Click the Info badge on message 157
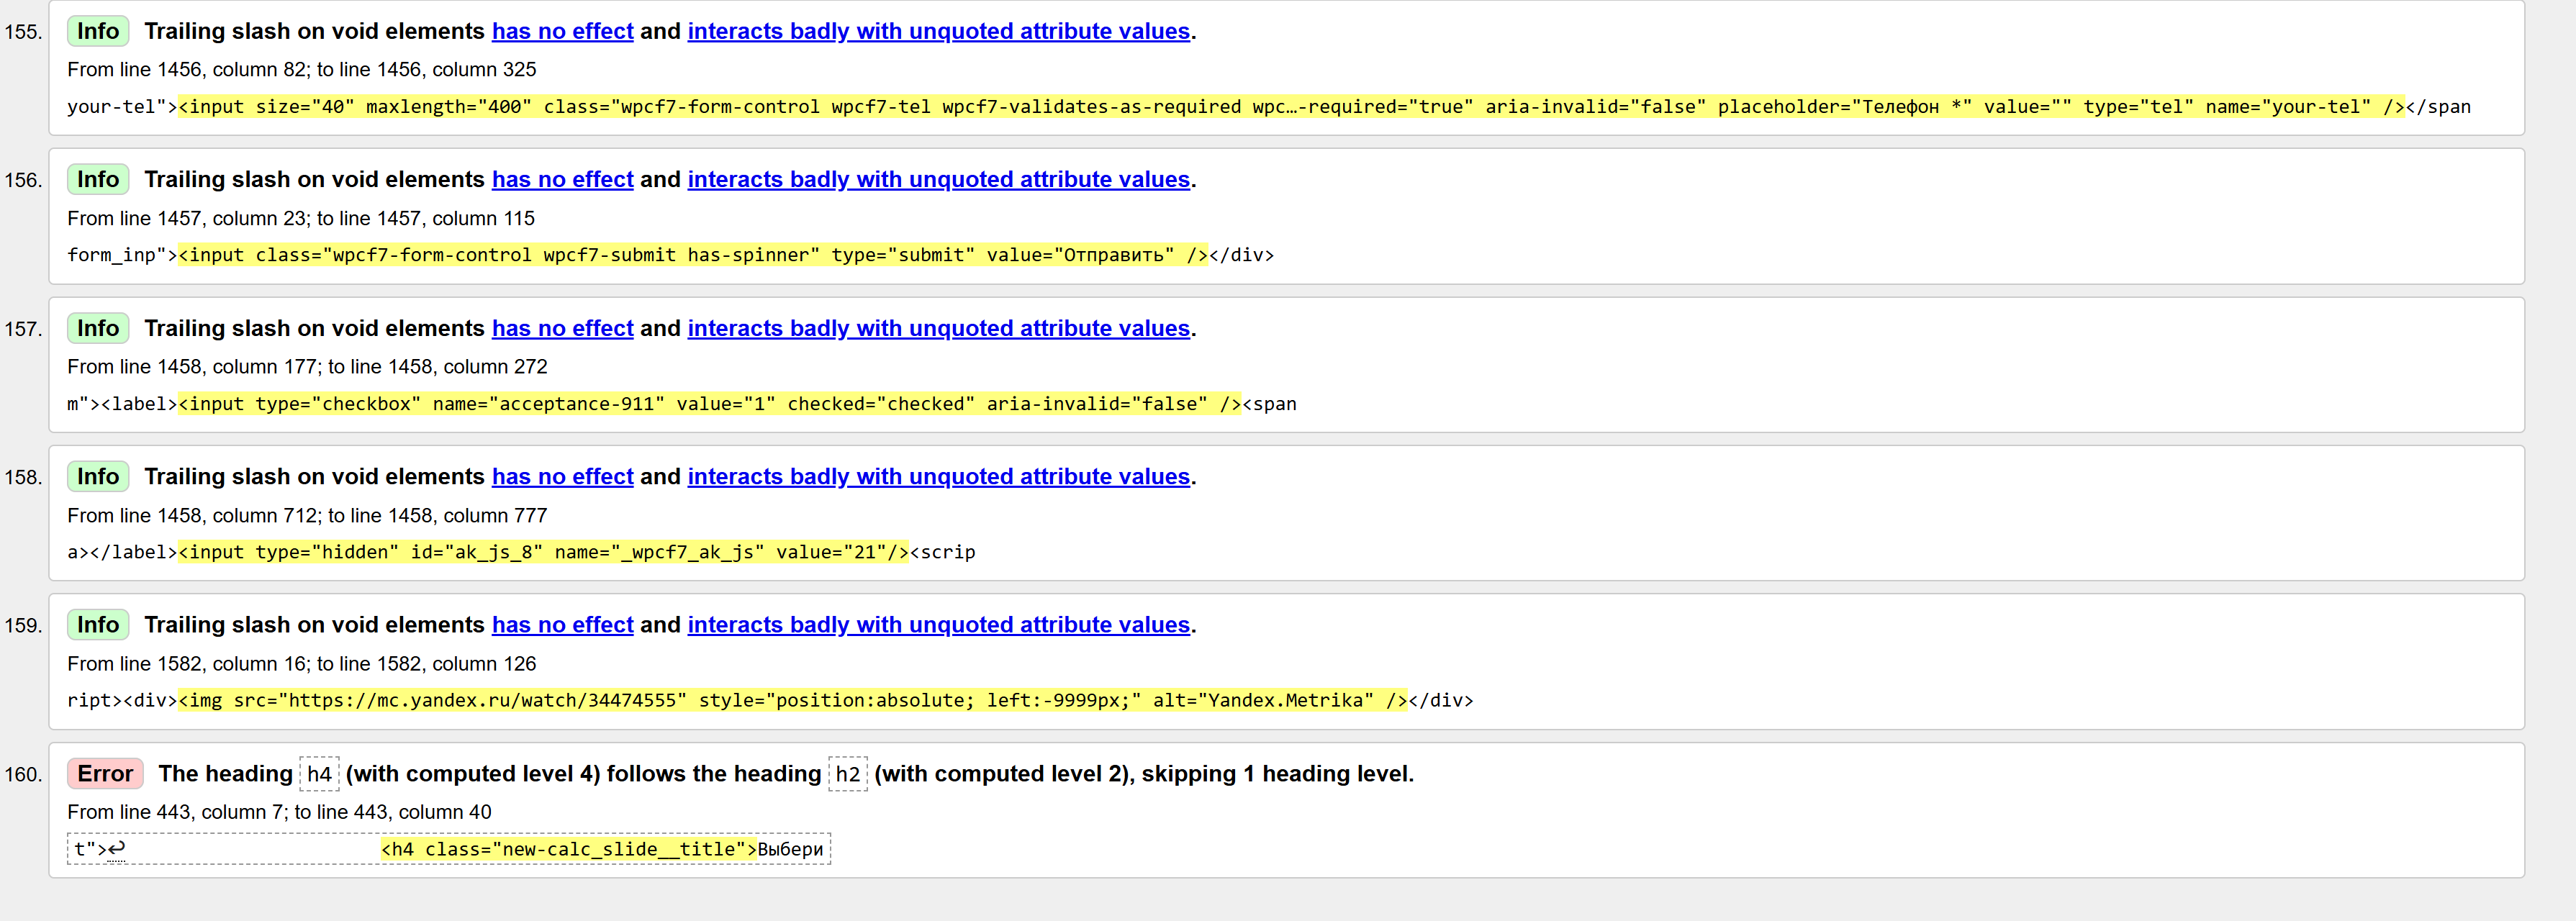 [x=98, y=328]
